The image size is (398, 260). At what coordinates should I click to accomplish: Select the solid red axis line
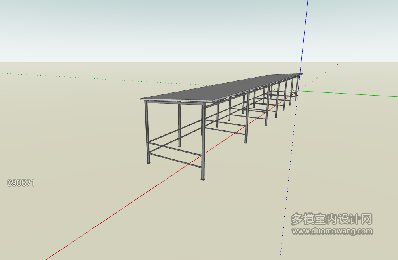pyautogui.click(x=119, y=211)
